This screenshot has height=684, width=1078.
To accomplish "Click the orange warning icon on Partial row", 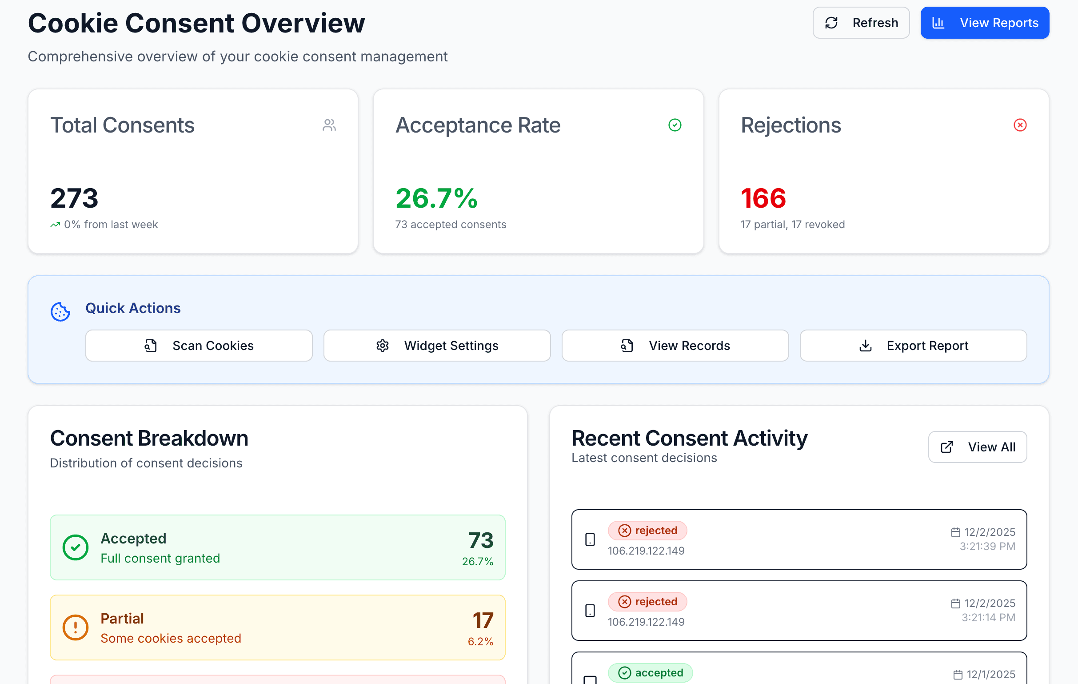I will tap(76, 627).
